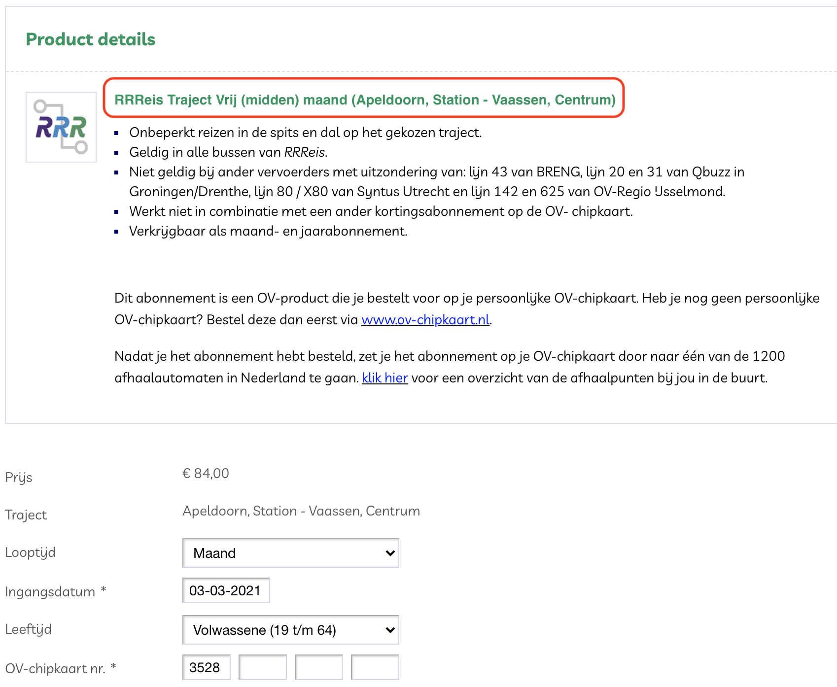
Task: Click the Prijs label
Action: pyautogui.click(x=19, y=478)
